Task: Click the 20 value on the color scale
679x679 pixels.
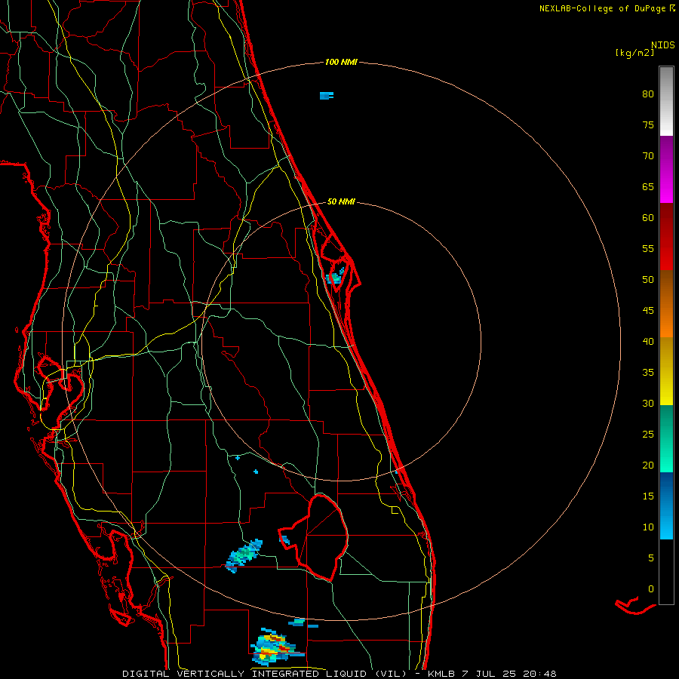Action: pyautogui.click(x=648, y=465)
